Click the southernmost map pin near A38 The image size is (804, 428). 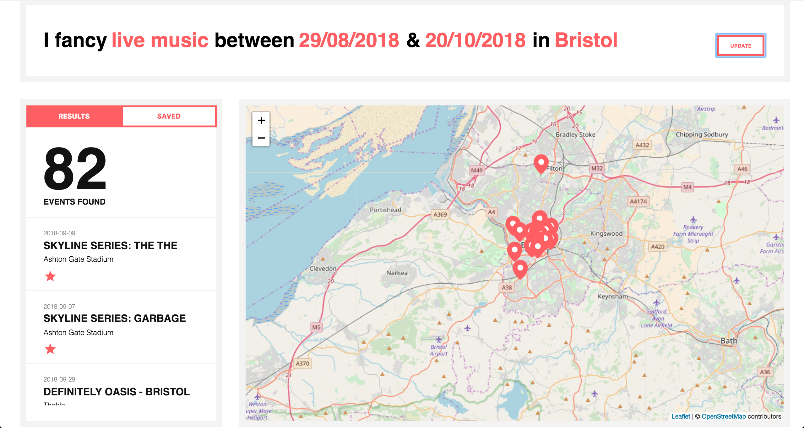tap(520, 269)
